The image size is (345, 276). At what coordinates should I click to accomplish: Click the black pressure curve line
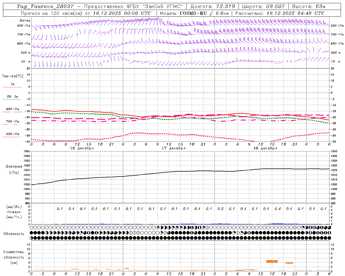tap(180, 171)
